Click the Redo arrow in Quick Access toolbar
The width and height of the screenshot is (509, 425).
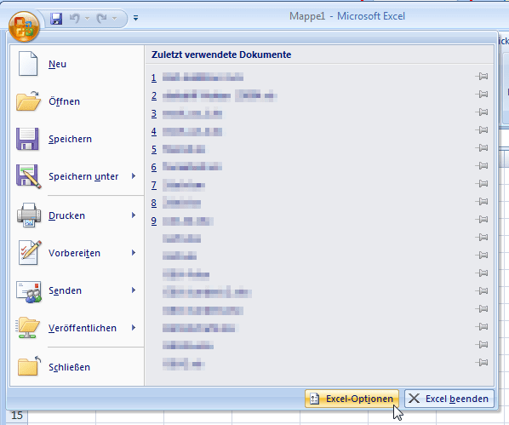pyautogui.click(x=101, y=19)
